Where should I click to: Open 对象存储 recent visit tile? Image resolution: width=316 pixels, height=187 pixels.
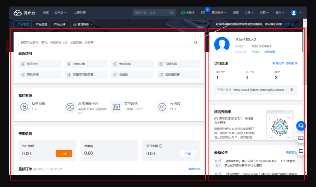pos(86,64)
